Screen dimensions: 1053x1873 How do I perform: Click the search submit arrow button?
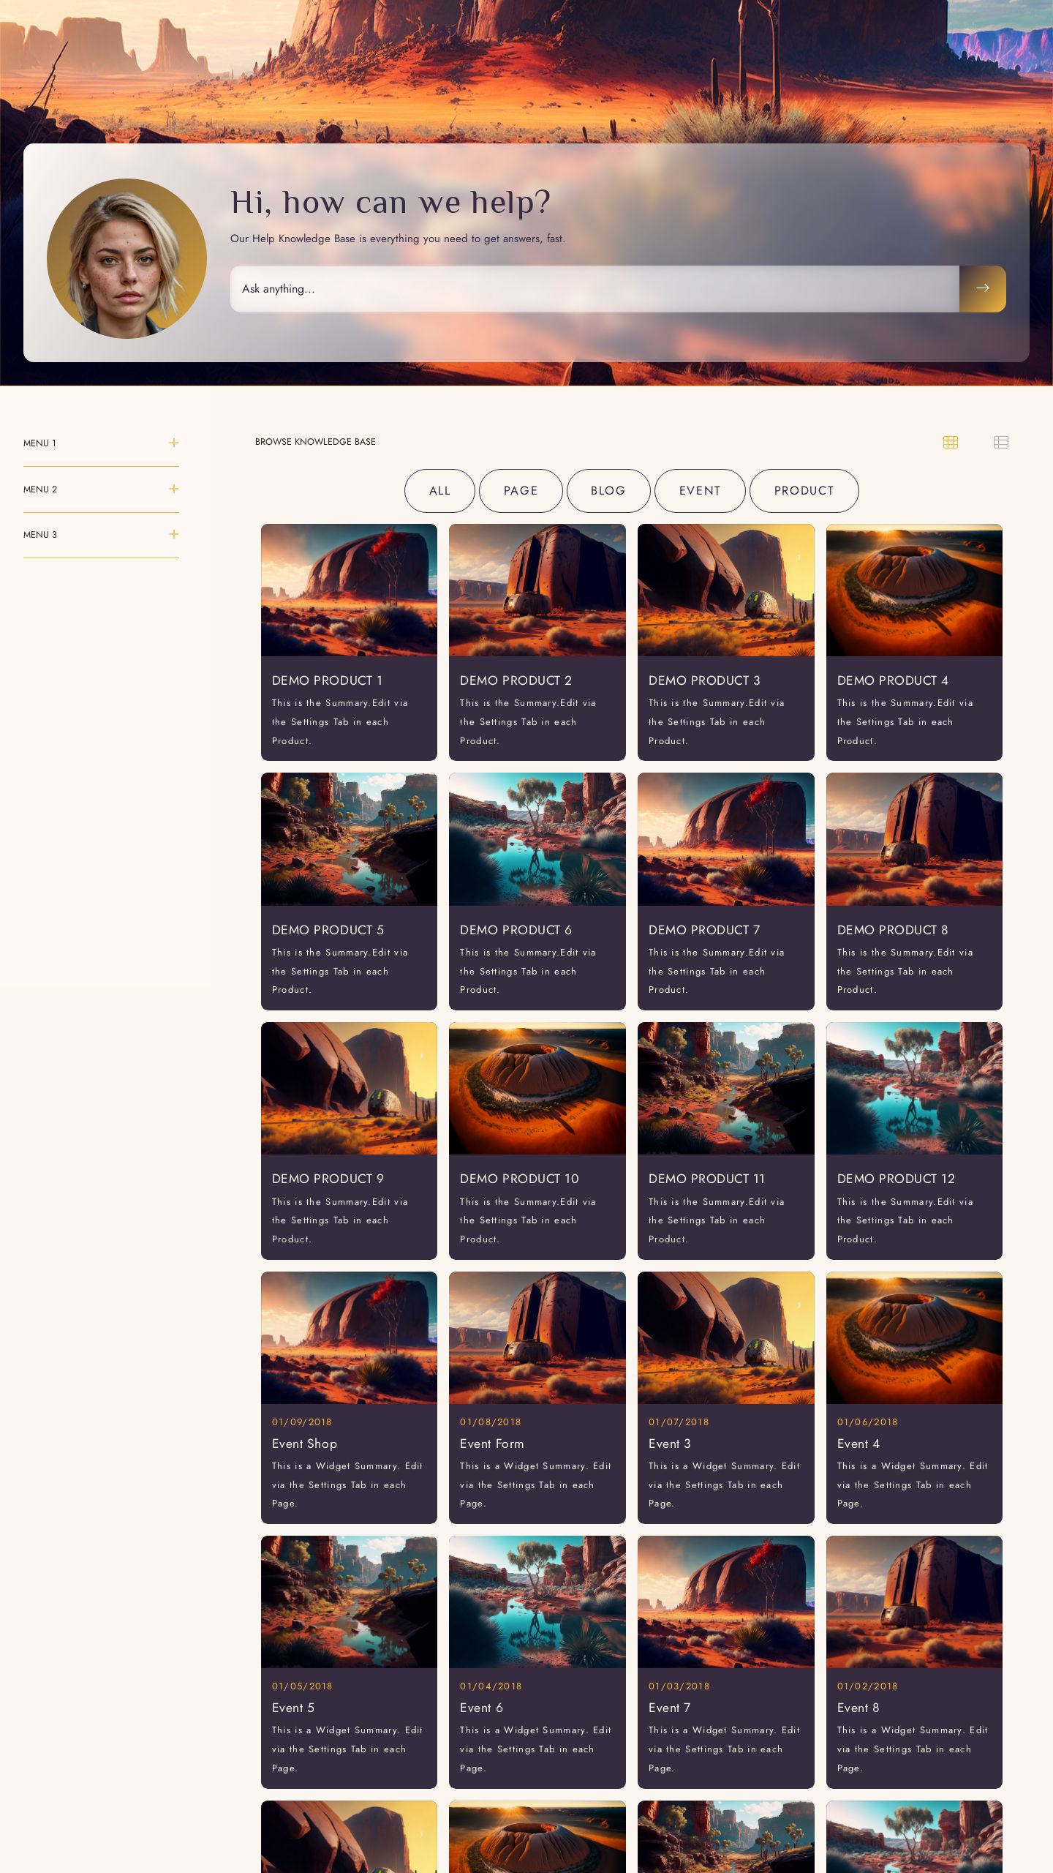(x=982, y=288)
